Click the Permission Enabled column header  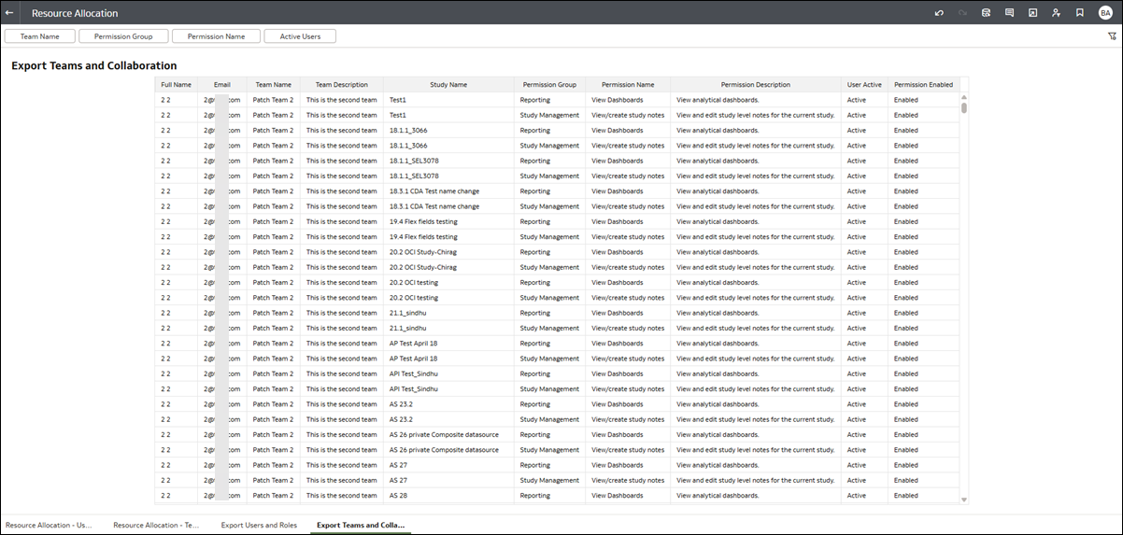923,85
